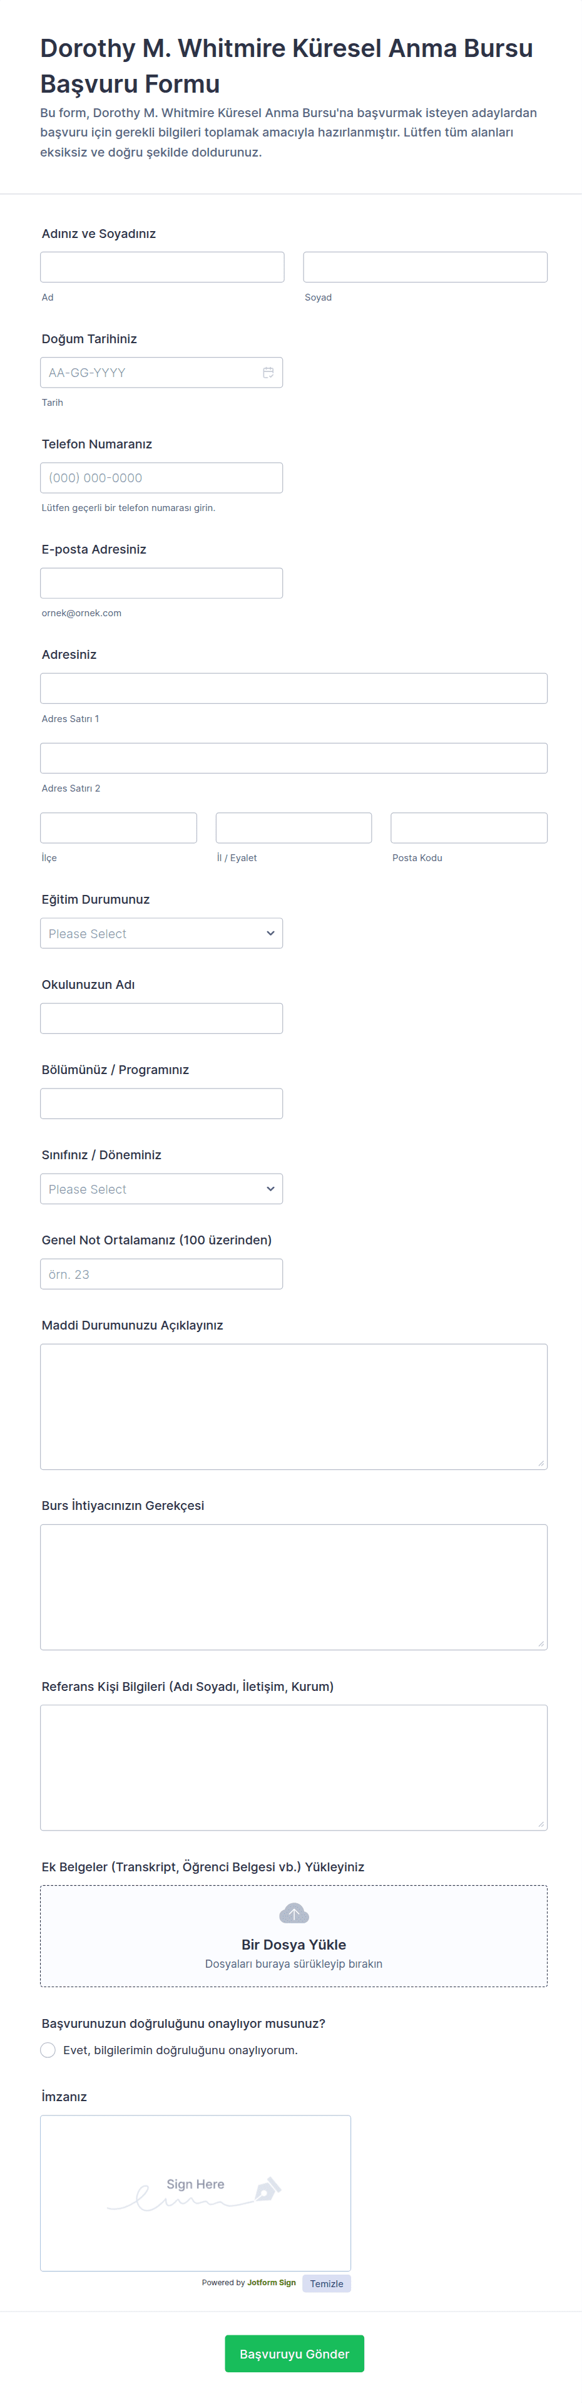Click the Posta Kodu field
Image resolution: width=582 pixels, height=2403 pixels.
point(468,827)
